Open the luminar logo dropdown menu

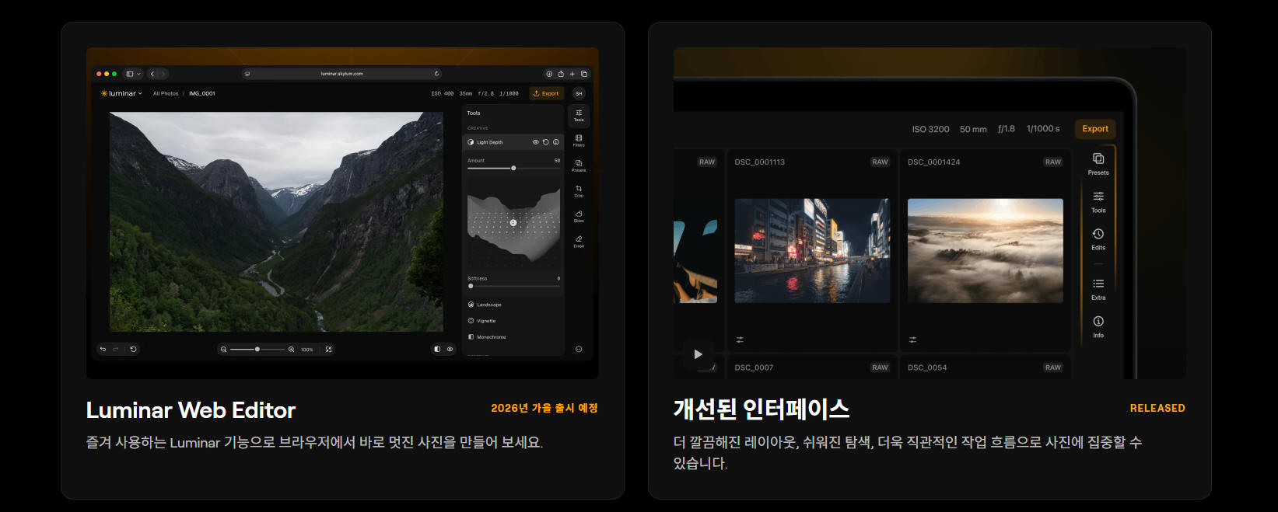tap(121, 93)
